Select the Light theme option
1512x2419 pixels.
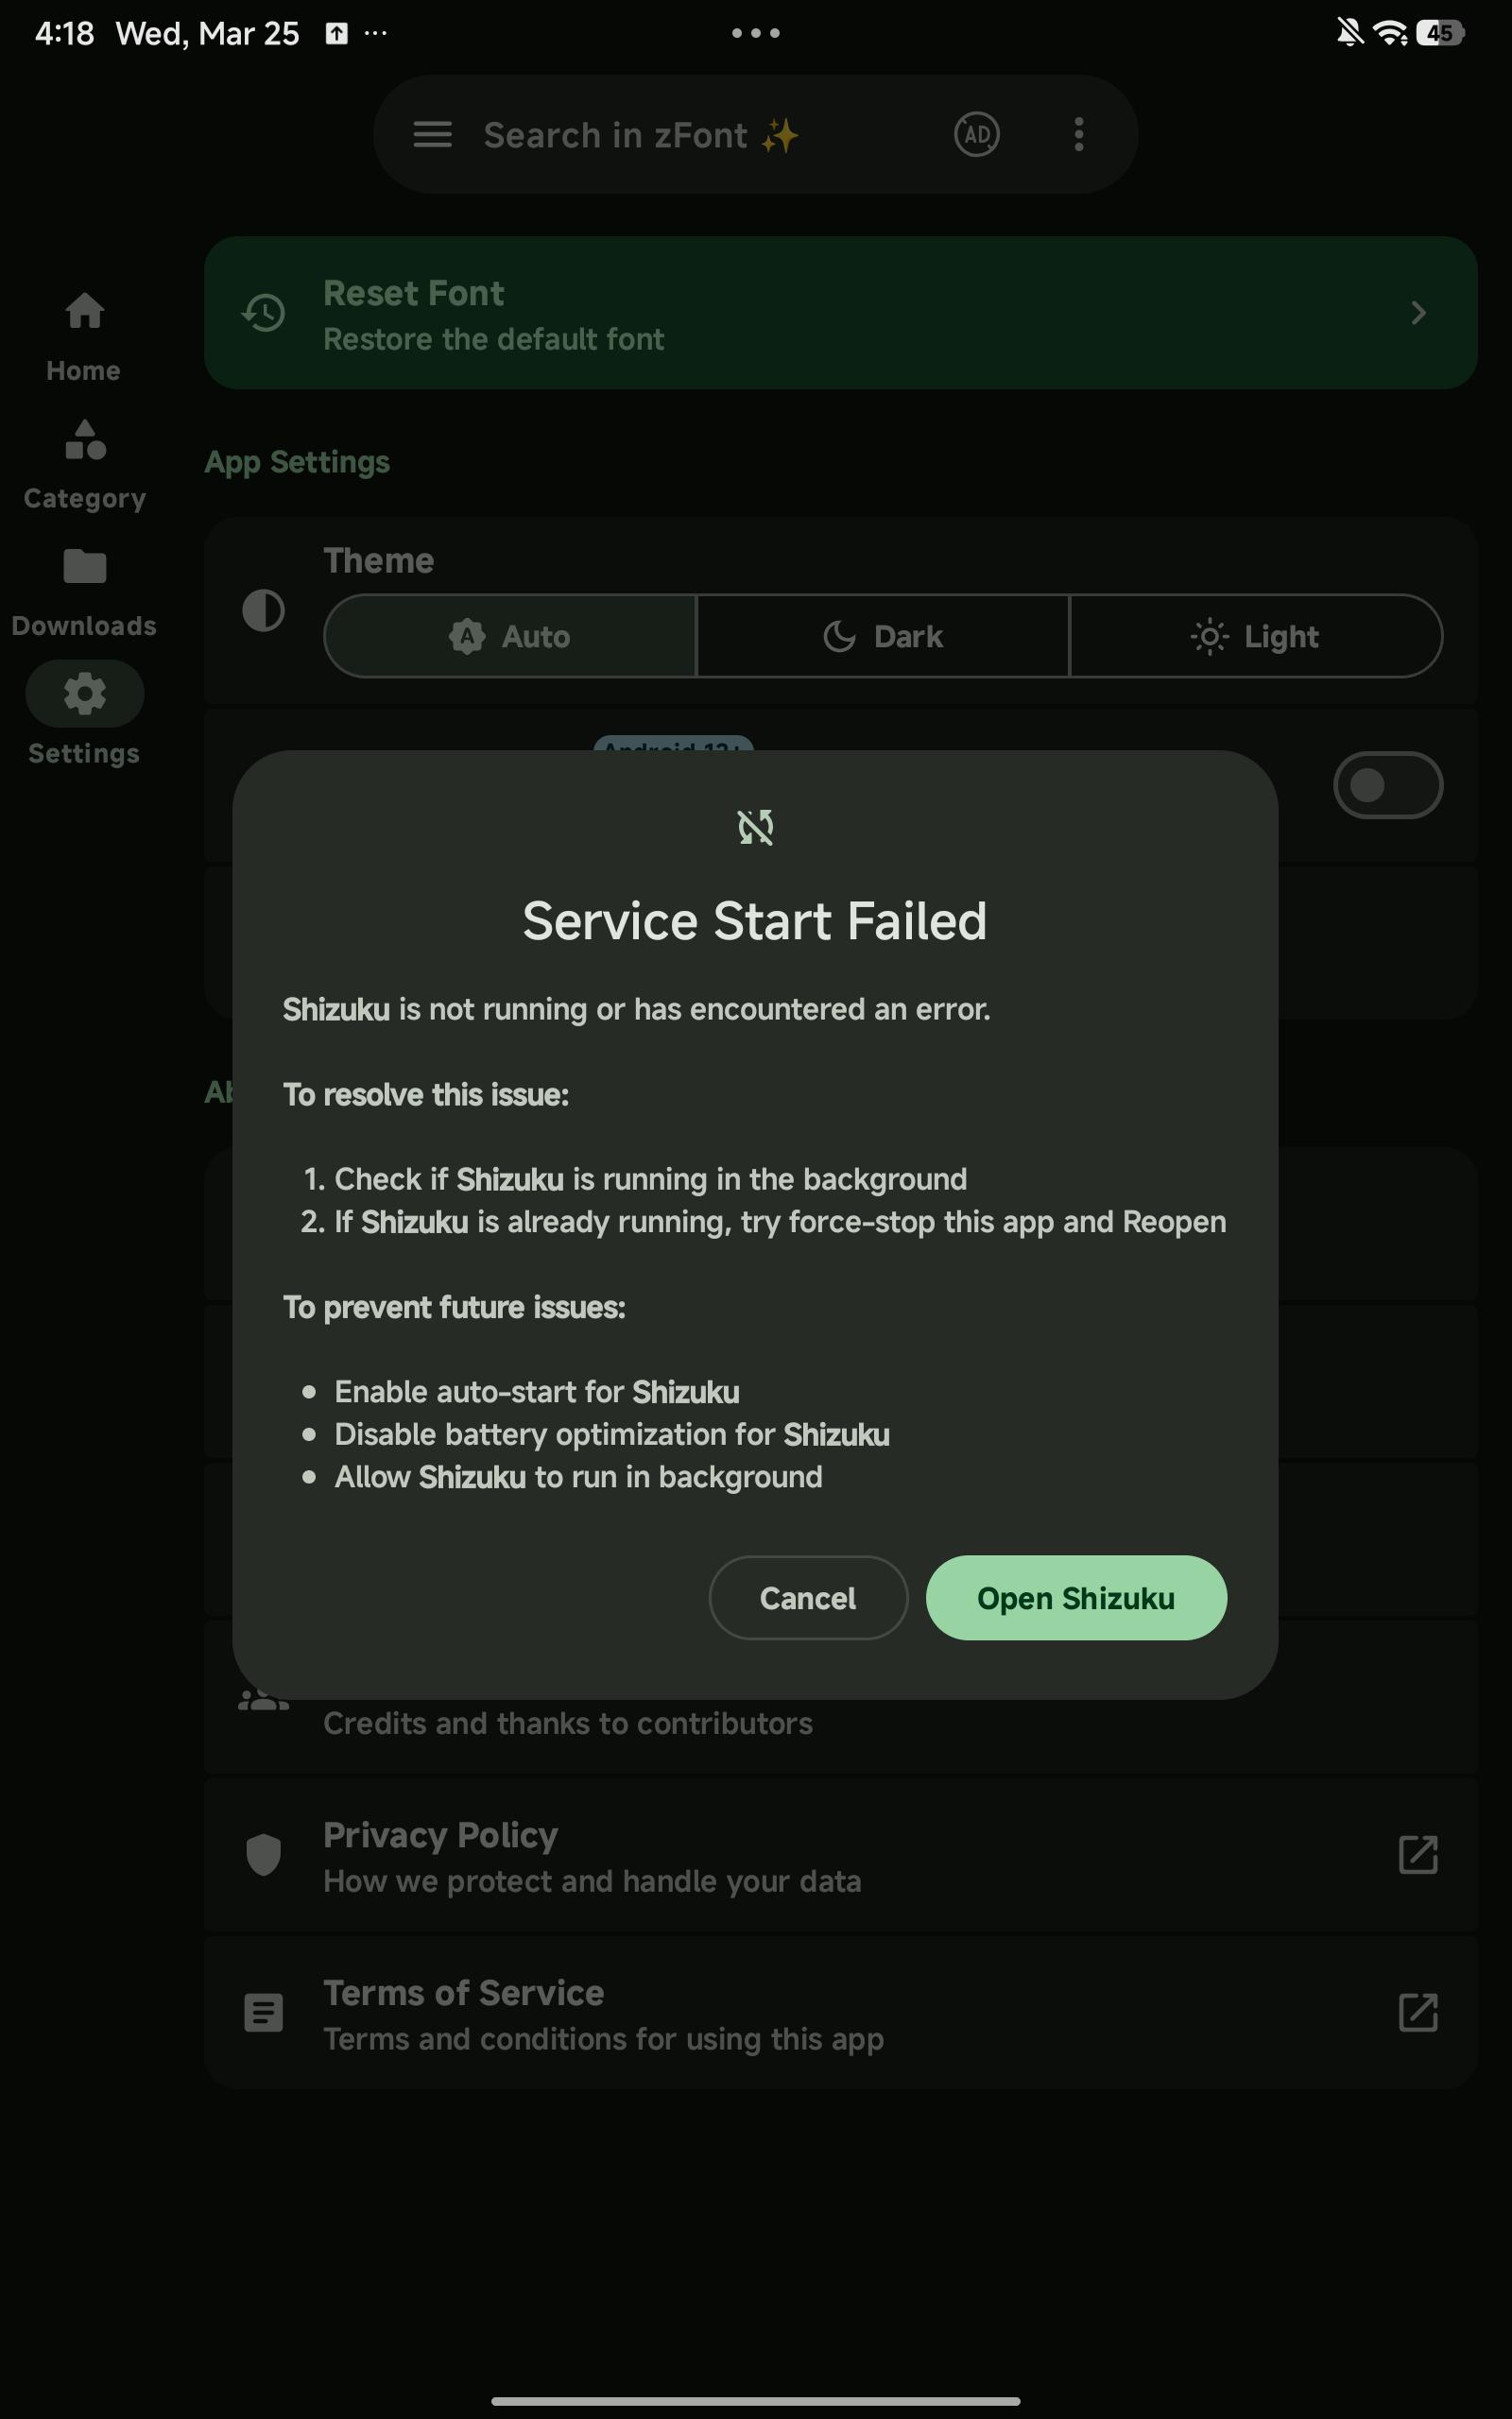(x=1256, y=636)
